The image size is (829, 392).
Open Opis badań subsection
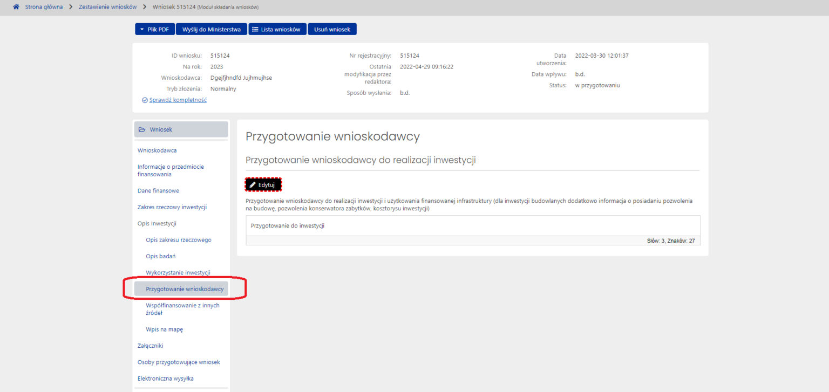[x=161, y=256]
